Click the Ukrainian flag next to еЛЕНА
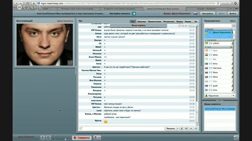 pyautogui.click(x=206, y=43)
